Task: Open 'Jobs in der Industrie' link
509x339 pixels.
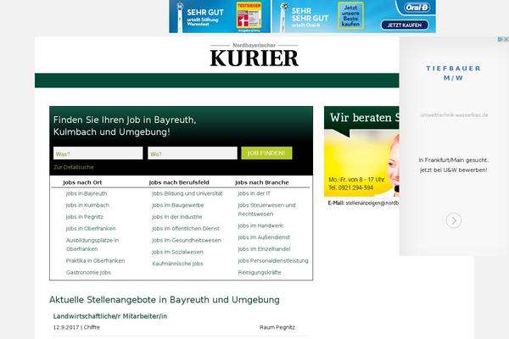Action: point(177,217)
